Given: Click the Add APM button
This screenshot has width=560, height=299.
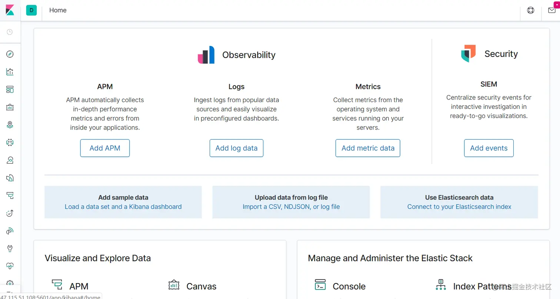Looking at the screenshot, I should pyautogui.click(x=105, y=148).
